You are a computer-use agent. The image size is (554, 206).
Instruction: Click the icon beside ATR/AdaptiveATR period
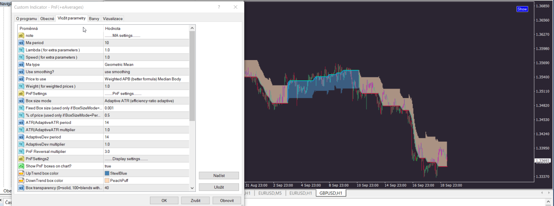[x=21, y=123]
